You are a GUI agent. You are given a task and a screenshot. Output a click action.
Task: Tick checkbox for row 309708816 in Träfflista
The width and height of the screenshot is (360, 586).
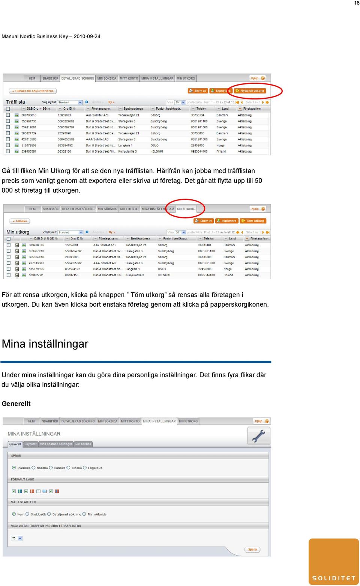click(x=8, y=115)
